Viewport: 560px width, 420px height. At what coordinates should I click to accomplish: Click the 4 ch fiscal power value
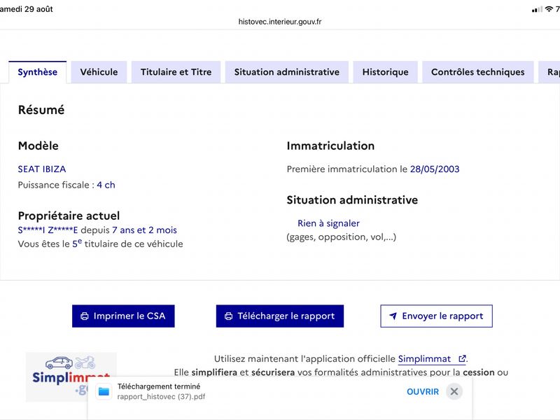[x=106, y=185]
